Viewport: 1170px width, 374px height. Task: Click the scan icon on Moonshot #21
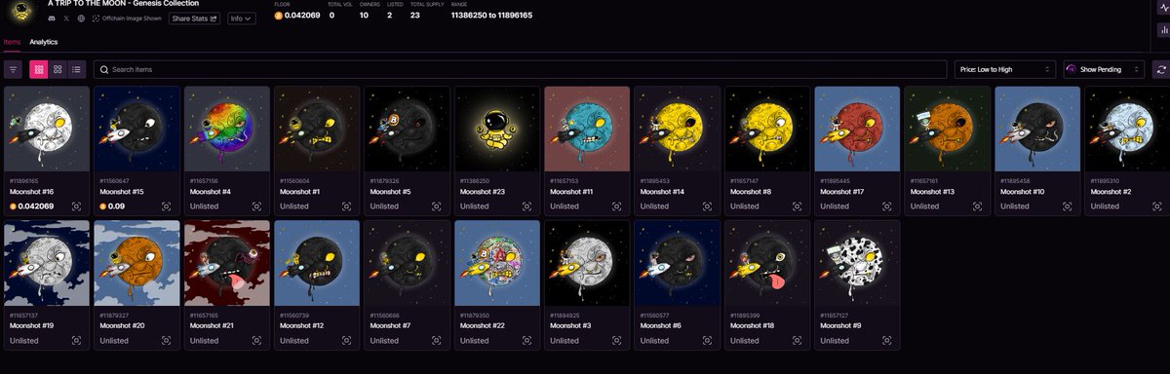[x=256, y=341]
